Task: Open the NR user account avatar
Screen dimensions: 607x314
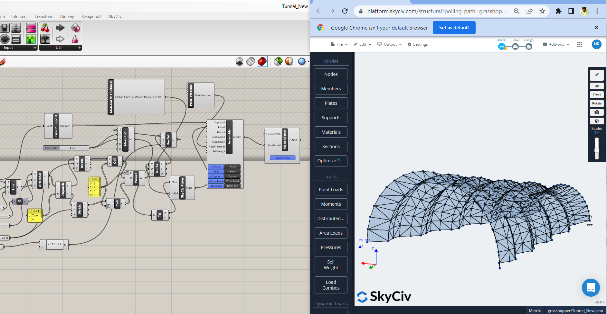Action: pos(596,44)
